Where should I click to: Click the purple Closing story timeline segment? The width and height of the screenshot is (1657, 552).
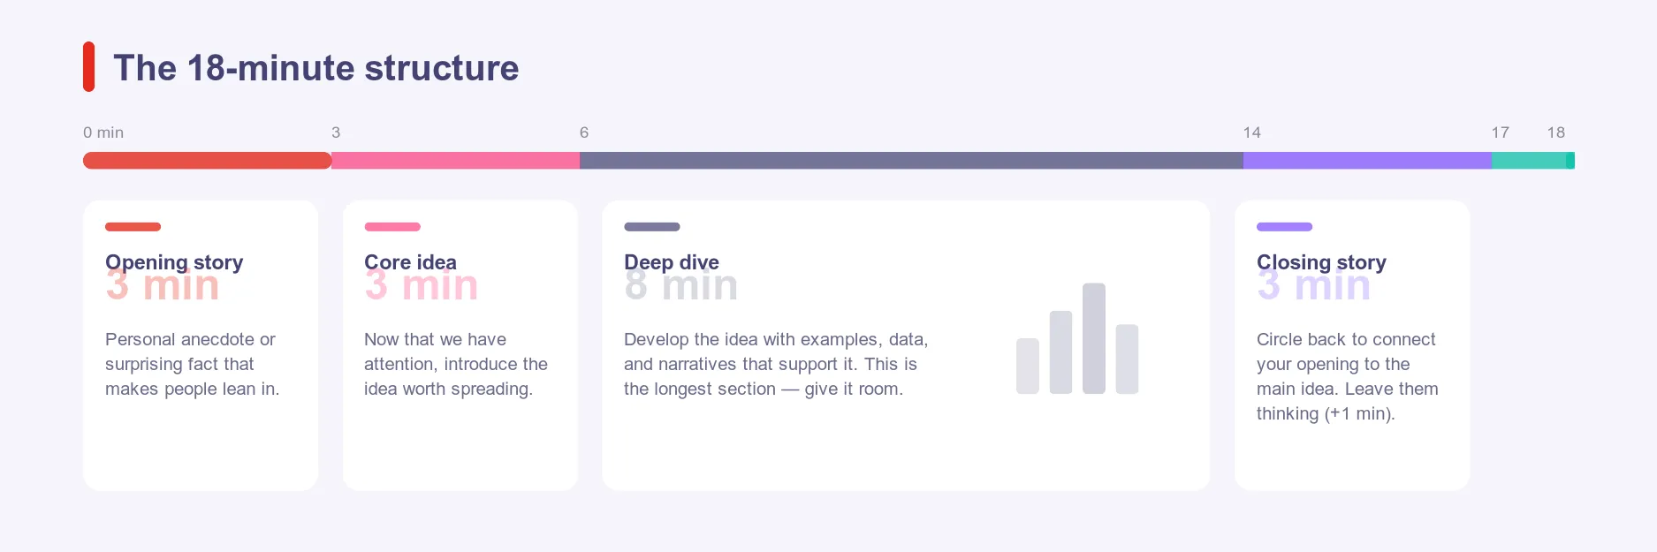coord(1367,161)
